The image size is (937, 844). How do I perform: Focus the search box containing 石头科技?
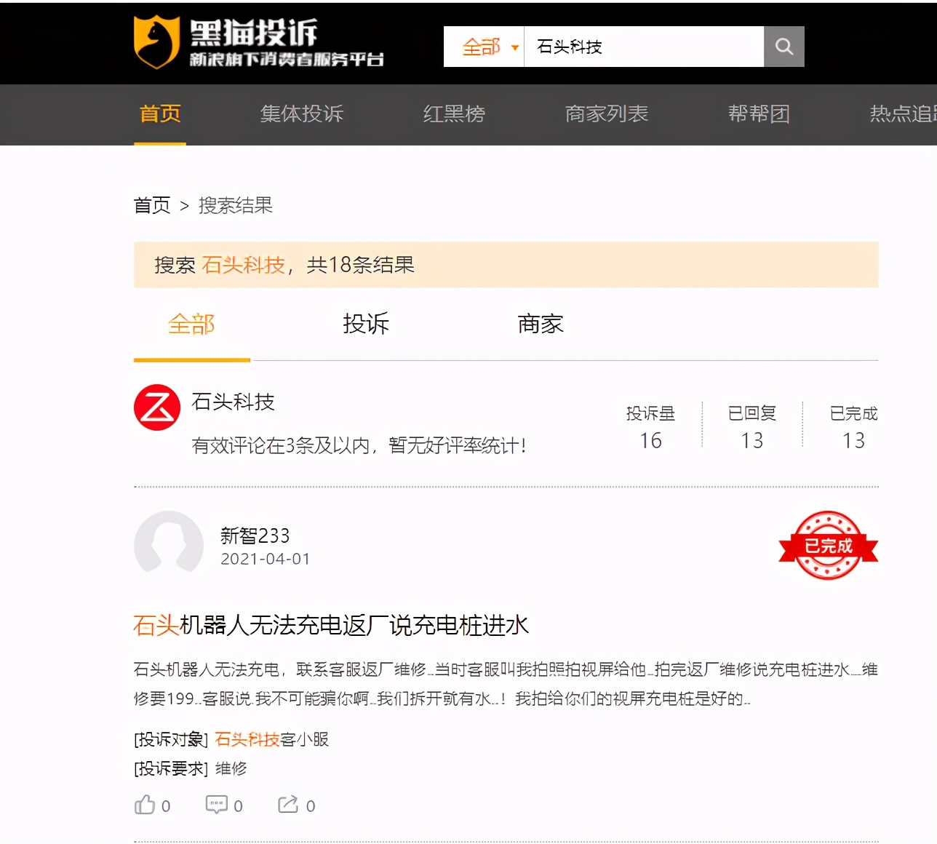(644, 47)
